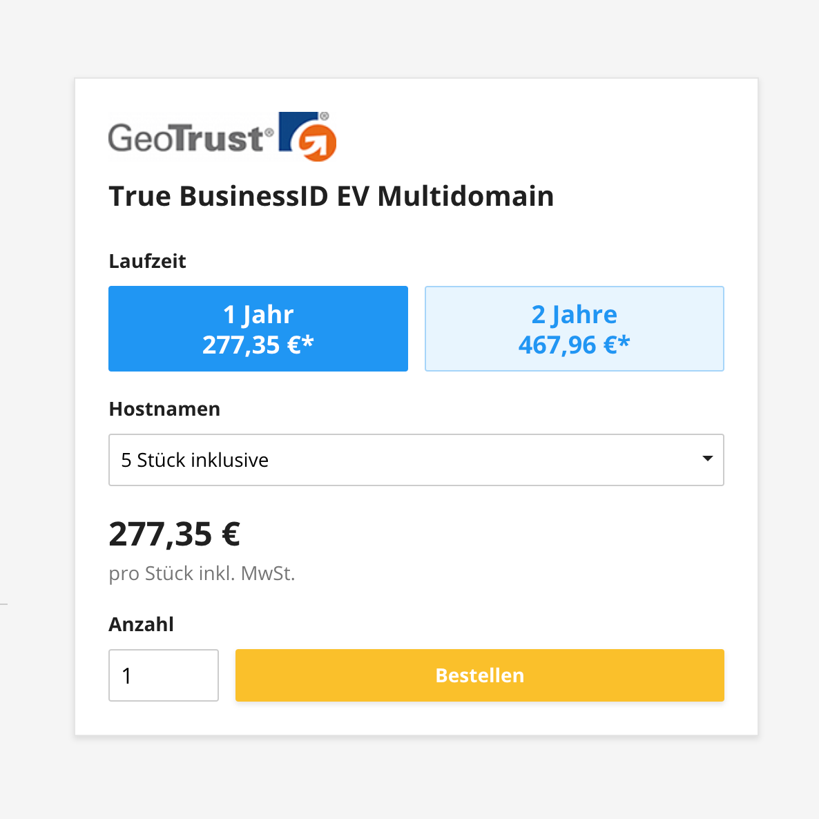Click the 277,35 €* price in the 1 Jahr option
The width and height of the screenshot is (819, 819).
pyautogui.click(x=258, y=345)
